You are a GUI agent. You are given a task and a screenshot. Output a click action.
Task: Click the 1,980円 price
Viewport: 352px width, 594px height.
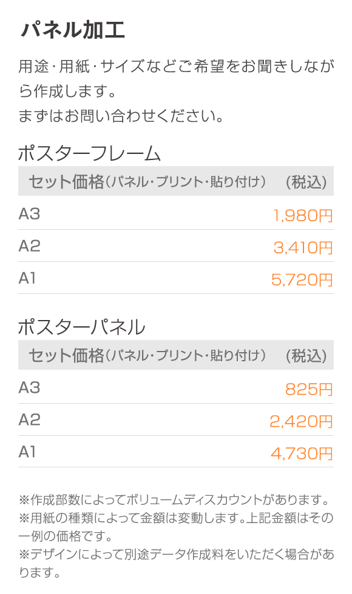point(303,216)
